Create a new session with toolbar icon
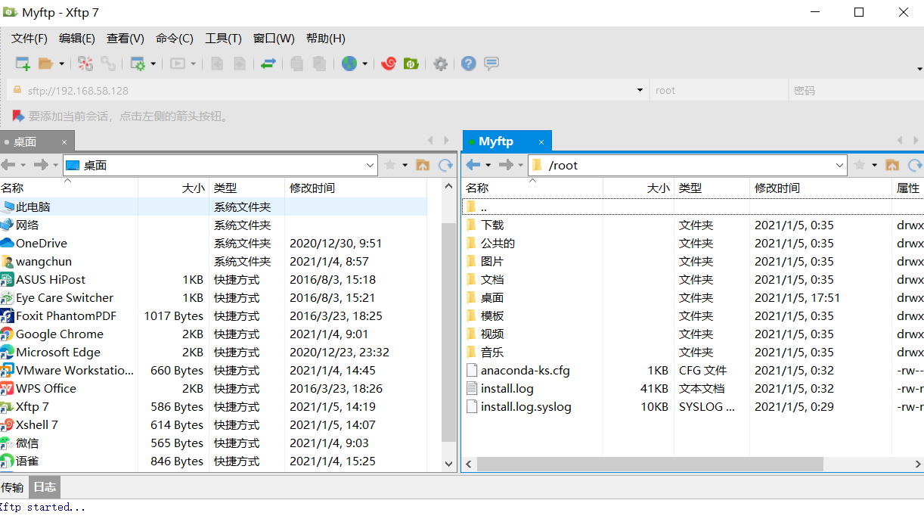 point(23,64)
